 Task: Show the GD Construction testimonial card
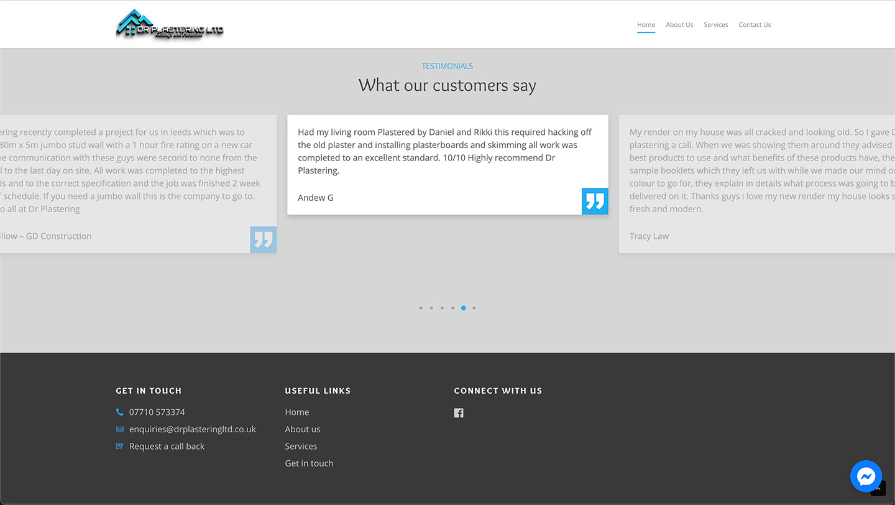point(138,184)
